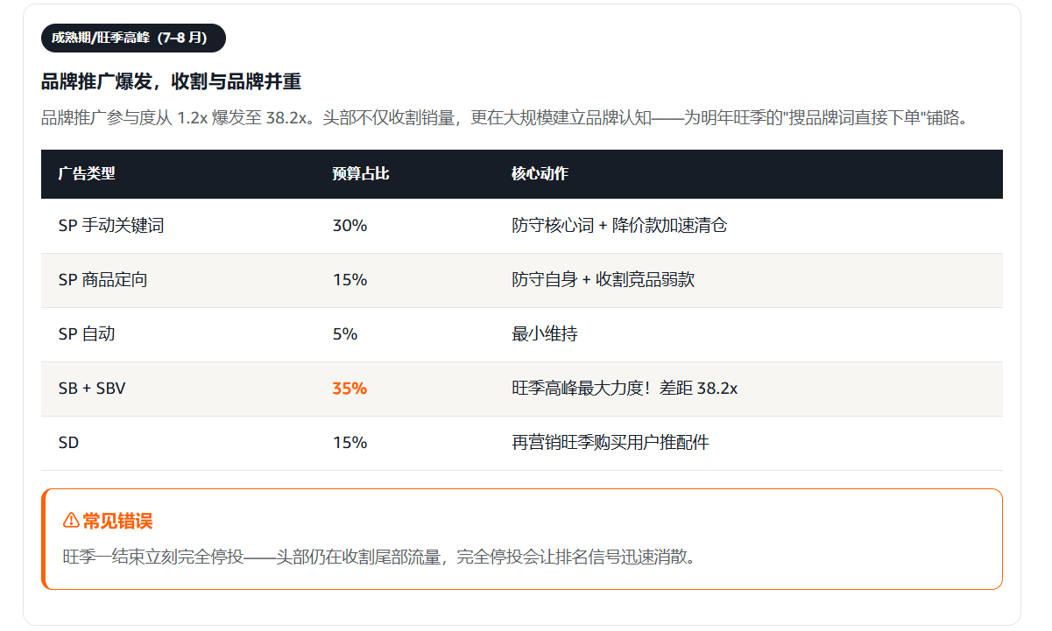This screenshot has width=1052, height=631.
Task: Select the SP 商品定向 cell
Action: click(x=103, y=280)
